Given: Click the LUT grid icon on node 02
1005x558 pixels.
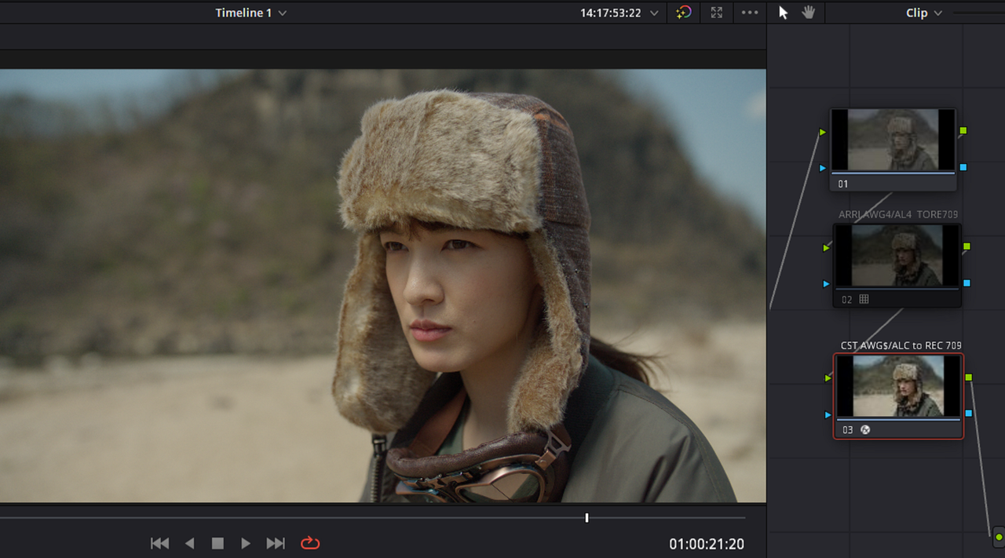Looking at the screenshot, I should (864, 299).
